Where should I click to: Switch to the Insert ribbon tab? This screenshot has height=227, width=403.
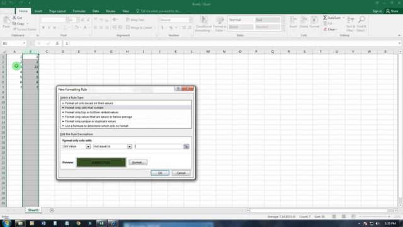tap(38, 11)
